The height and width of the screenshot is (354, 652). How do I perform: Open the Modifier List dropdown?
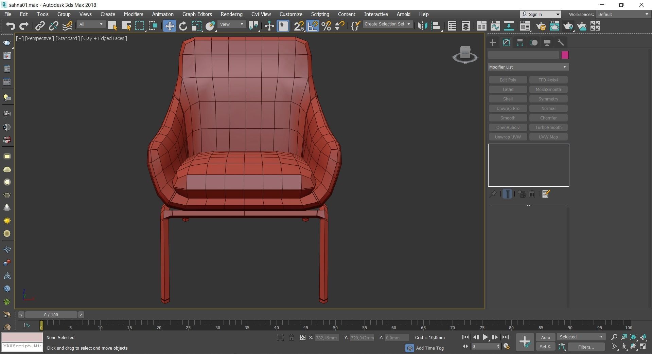click(528, 67)
